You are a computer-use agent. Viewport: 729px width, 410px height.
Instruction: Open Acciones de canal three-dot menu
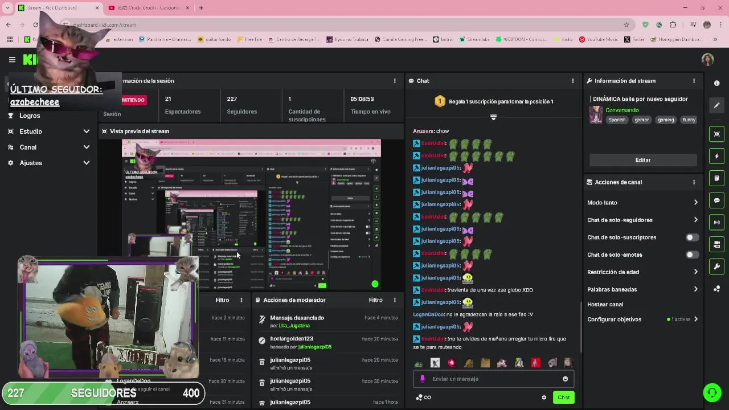[694, 182]
